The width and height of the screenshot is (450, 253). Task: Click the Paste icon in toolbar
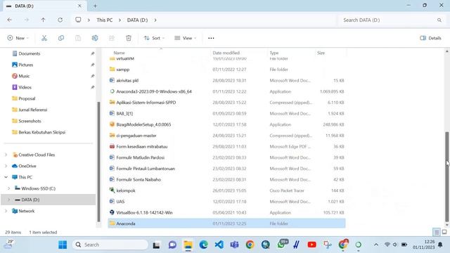click(x=78, y=38)
